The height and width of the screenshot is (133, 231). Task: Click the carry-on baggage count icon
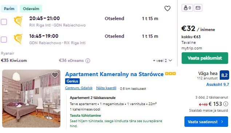pos(187,8)
